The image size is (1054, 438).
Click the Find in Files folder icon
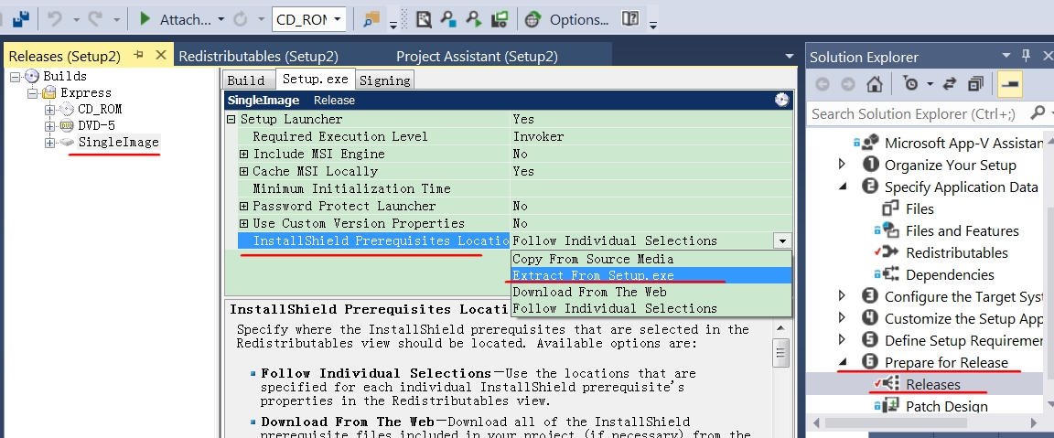[371, 19]
